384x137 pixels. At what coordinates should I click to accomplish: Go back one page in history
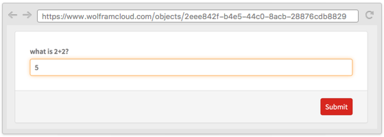point(13,15)
